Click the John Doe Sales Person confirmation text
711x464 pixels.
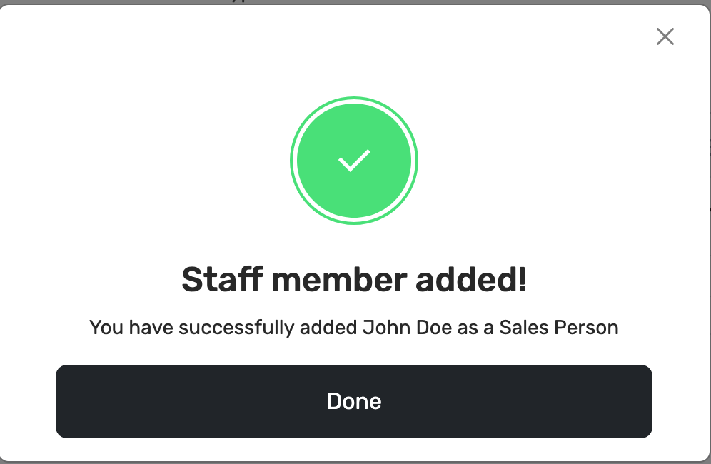pyautogui.click(x=353, y=328)
